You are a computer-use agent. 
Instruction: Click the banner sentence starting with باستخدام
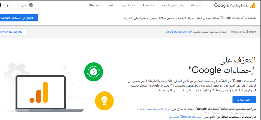189,18
